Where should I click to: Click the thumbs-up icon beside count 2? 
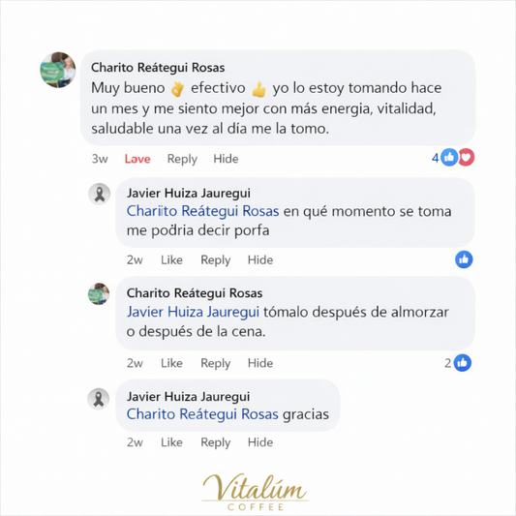(463, 363)
